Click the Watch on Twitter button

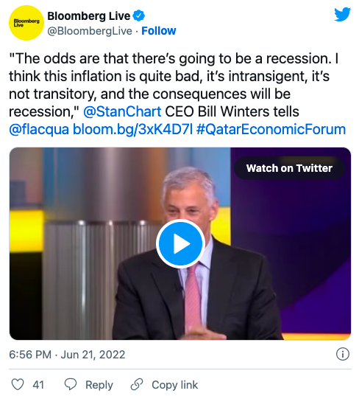(x=289, y=168)
